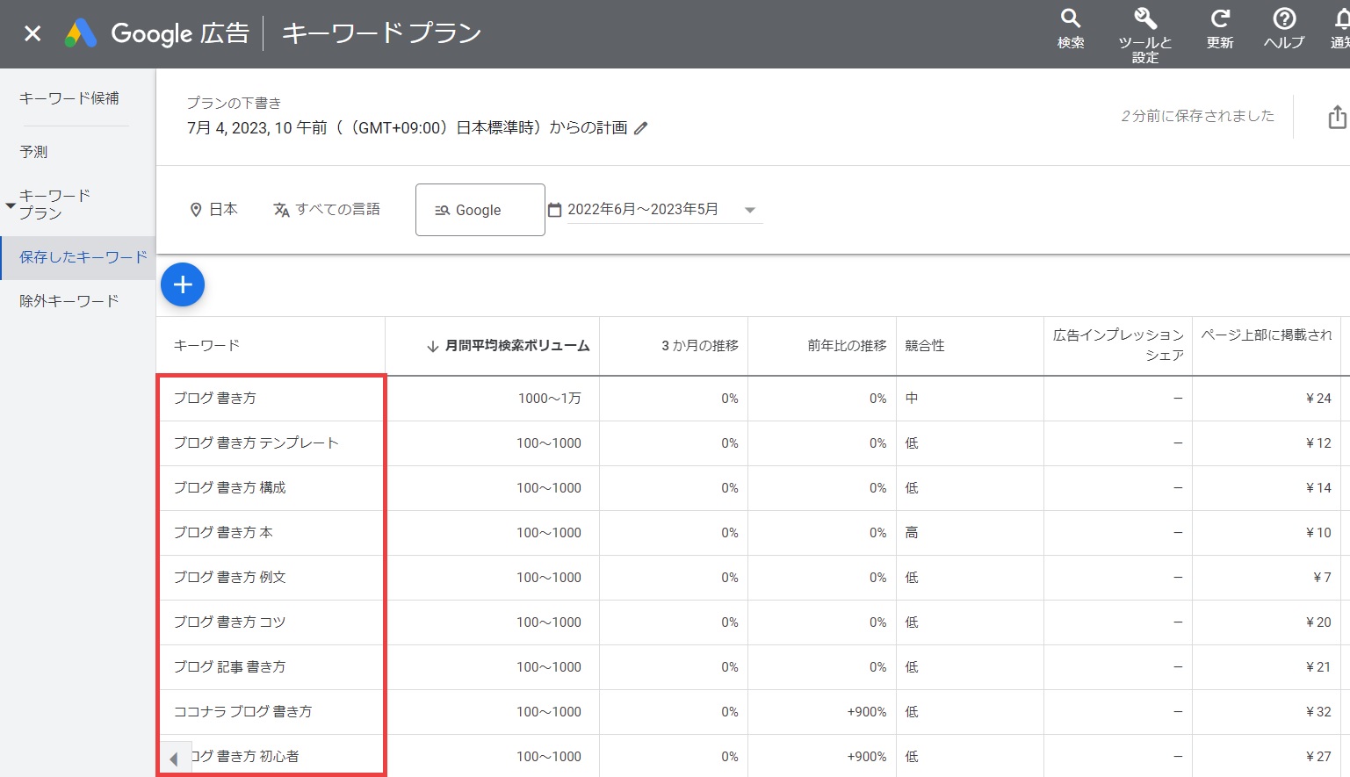Click the キーワード column header
The image size is (1350, 777).
[x=206, y=346]
